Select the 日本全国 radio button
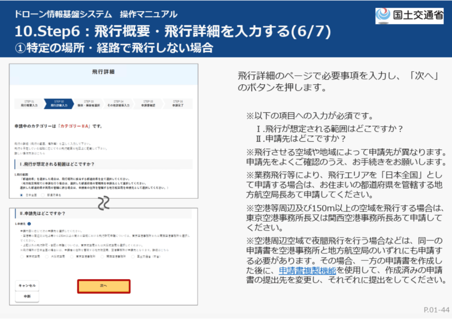 pyautogui.click(x=21, y=194)
